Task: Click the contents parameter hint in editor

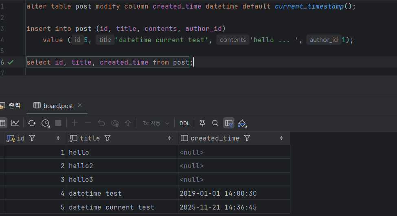Action: (232, 40)
